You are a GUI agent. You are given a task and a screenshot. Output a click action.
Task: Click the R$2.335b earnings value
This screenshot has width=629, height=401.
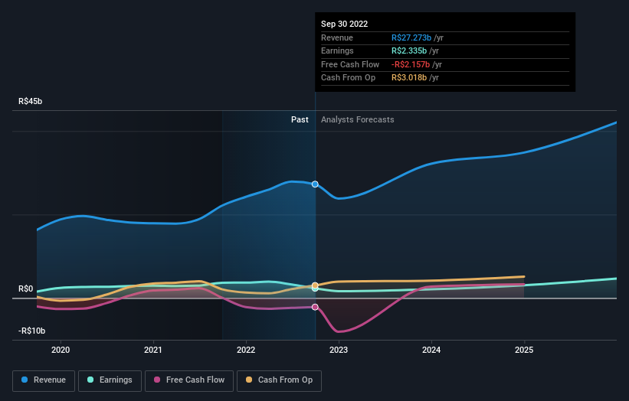409,51
